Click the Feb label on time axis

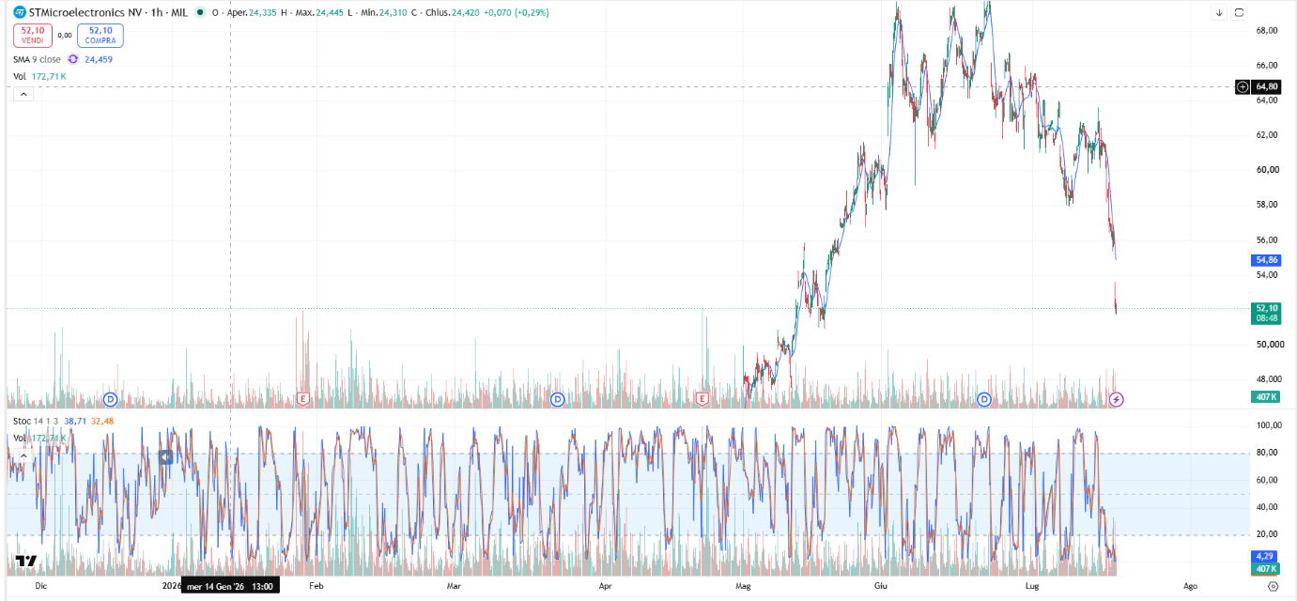click(x=317, y=586)
